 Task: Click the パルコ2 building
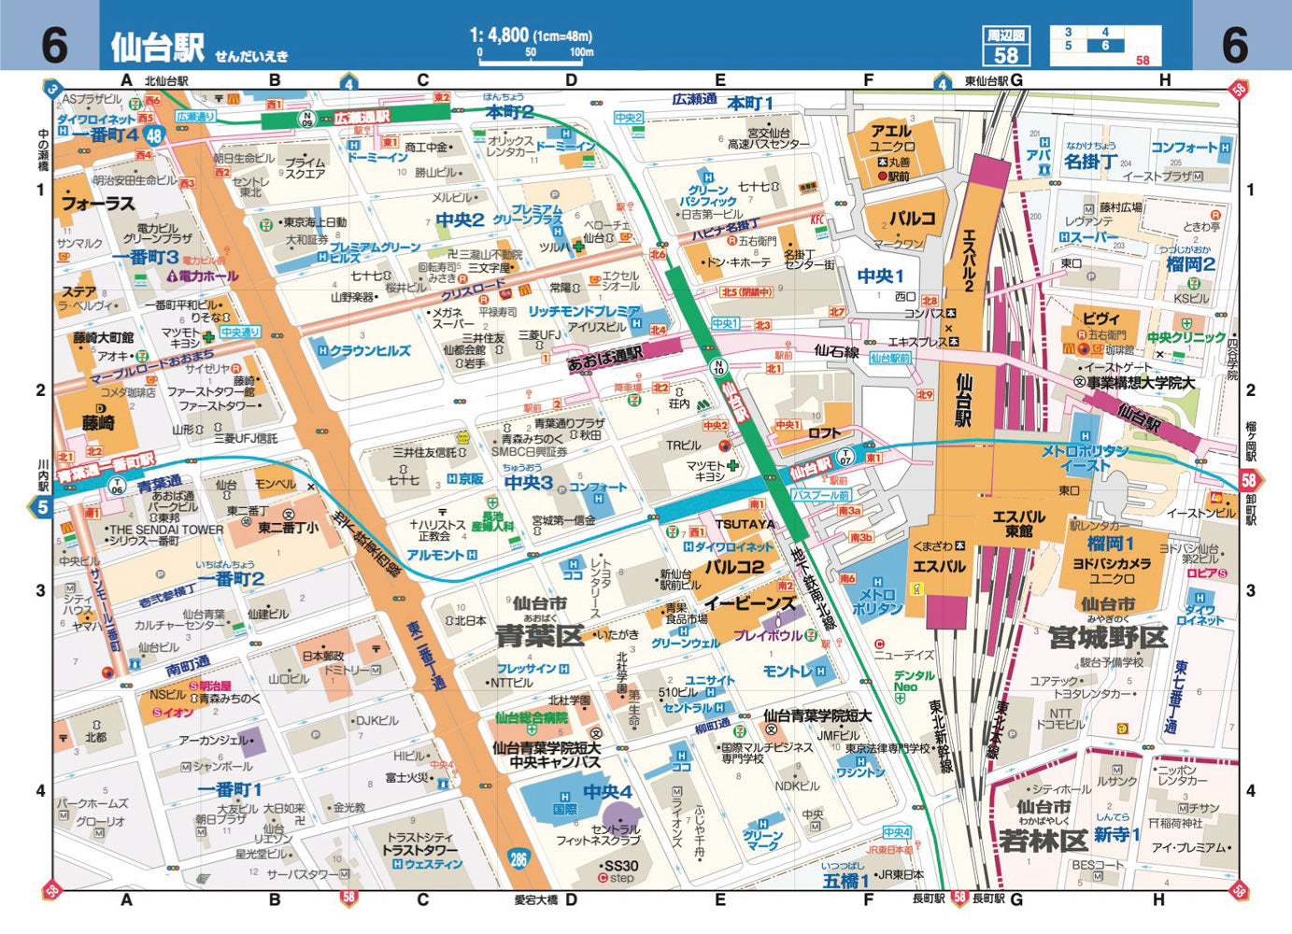735,566
